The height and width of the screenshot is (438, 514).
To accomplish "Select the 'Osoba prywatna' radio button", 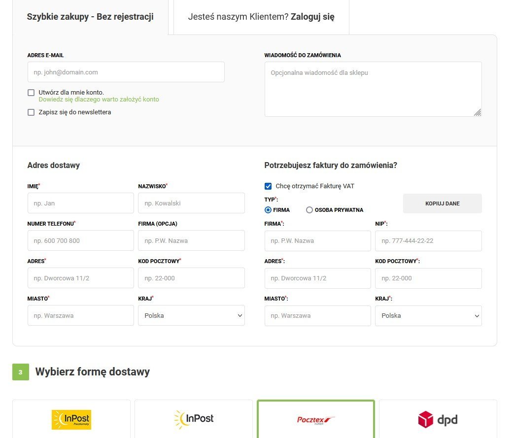I will coord(309,210).
